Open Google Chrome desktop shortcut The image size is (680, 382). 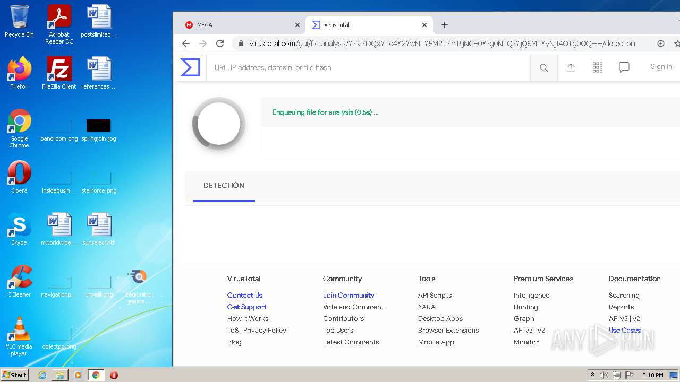(x=19, y=128)
